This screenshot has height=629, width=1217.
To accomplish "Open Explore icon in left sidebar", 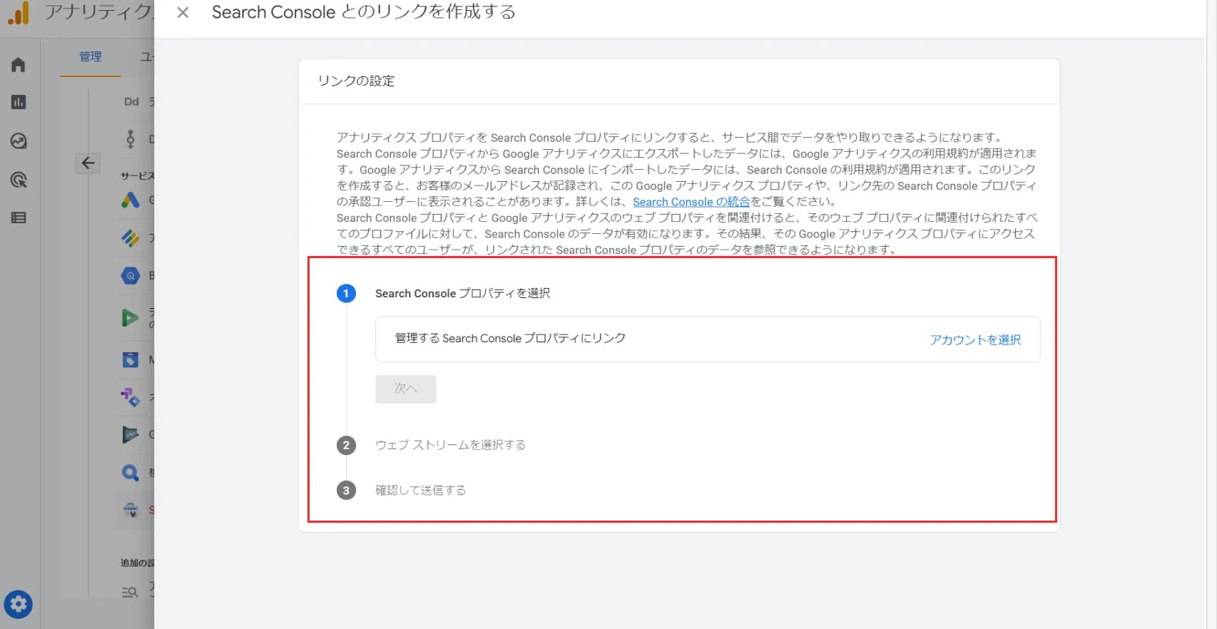I will tap(19, 141).
